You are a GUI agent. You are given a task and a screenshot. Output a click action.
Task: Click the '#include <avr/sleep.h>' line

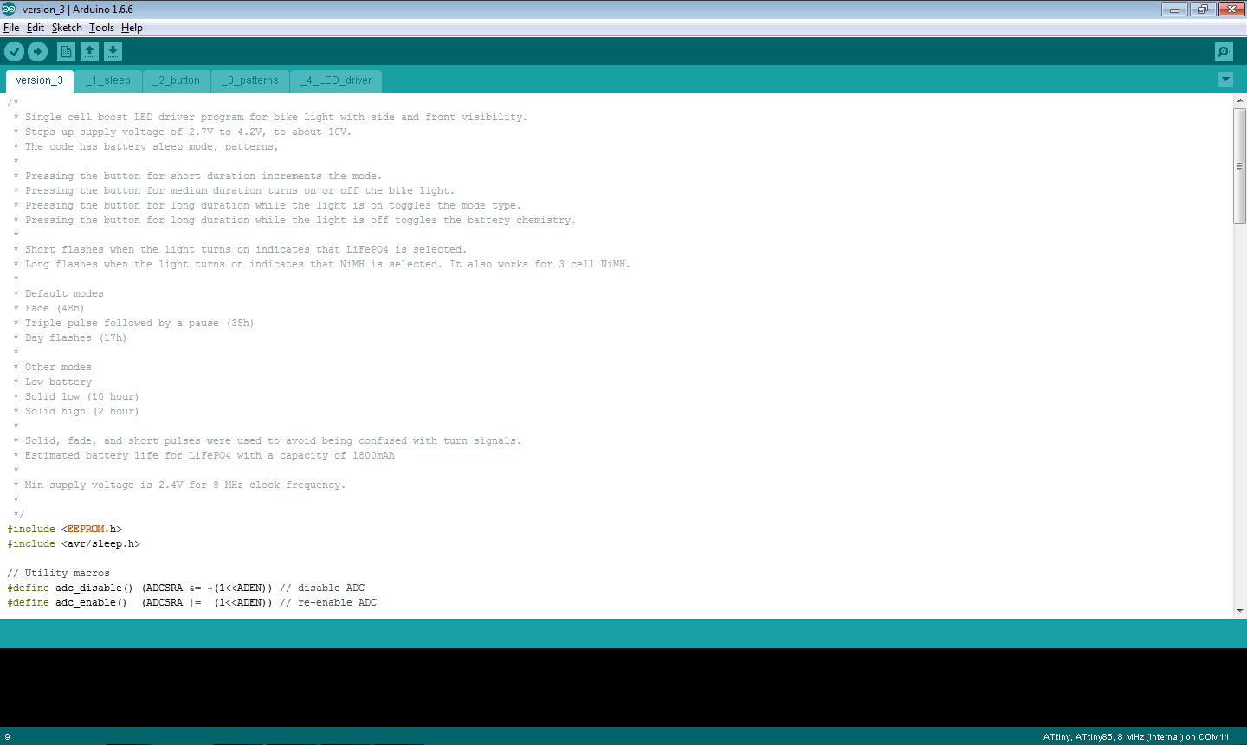pyautogui.click(x=74, y=543)
